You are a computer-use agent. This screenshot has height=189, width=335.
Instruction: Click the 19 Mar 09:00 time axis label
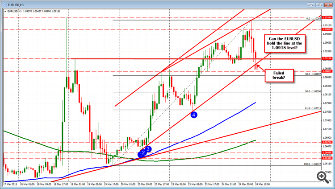click(94, 184)
